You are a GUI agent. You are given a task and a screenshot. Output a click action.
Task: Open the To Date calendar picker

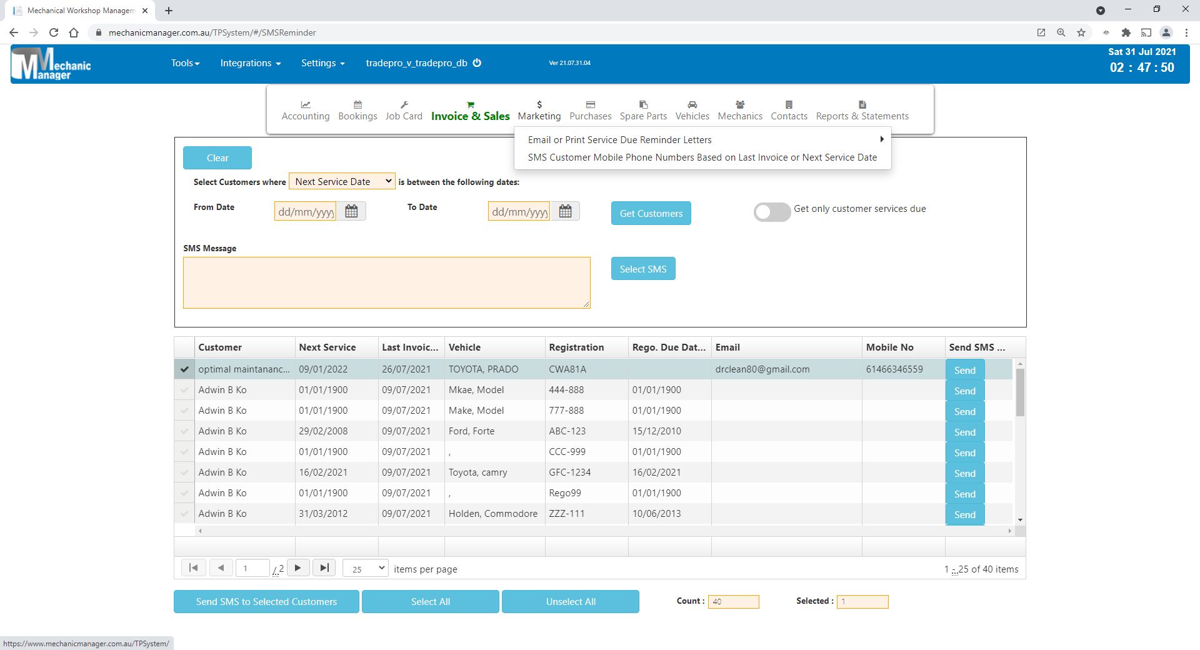(x=565, y=212)
